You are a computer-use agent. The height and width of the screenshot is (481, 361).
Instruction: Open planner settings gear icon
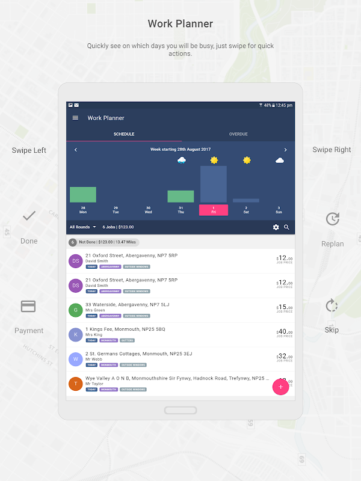276,227
